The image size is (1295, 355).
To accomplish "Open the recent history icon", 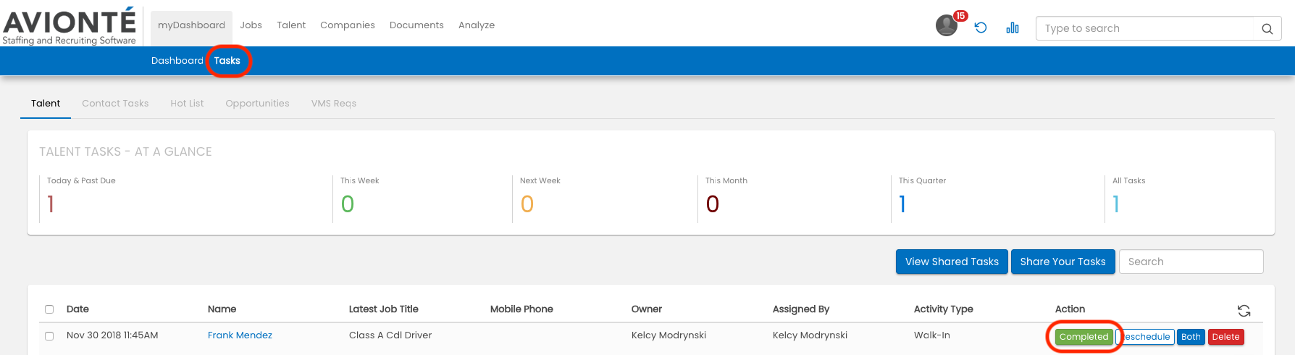I will 981,28.
